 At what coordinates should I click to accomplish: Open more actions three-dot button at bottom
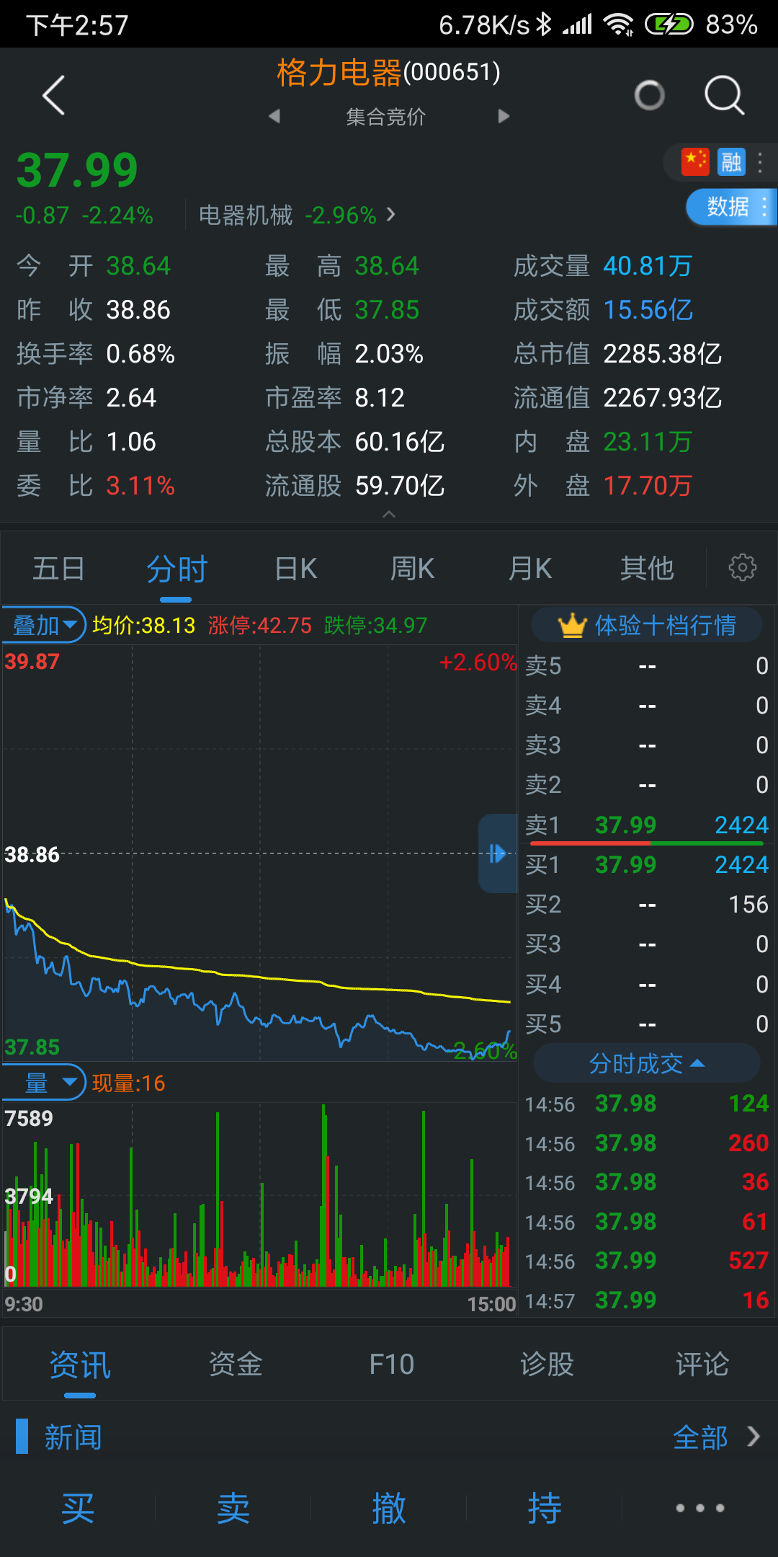(700, 1507)
